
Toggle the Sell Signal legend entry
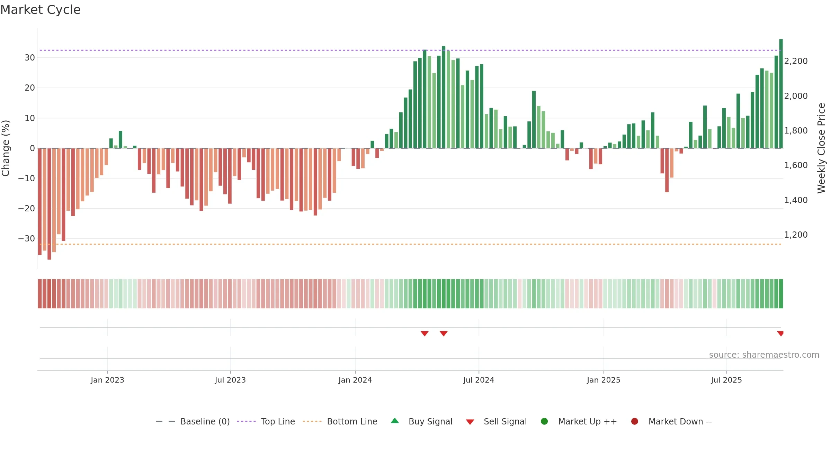tap(496, 421)
